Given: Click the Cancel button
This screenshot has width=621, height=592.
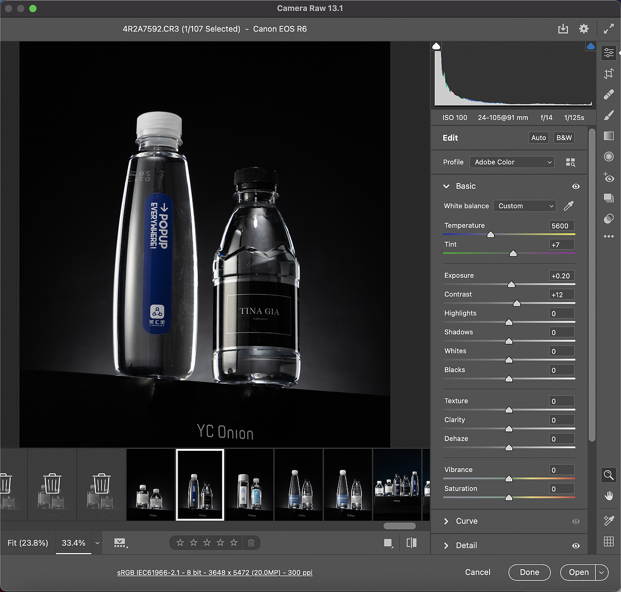Looking at the screenshot, I should coord(478,573).
